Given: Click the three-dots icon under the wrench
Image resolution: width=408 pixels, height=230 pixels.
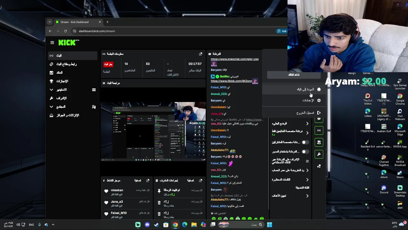Looking at the screenshot, I should [x=319, y=166].
